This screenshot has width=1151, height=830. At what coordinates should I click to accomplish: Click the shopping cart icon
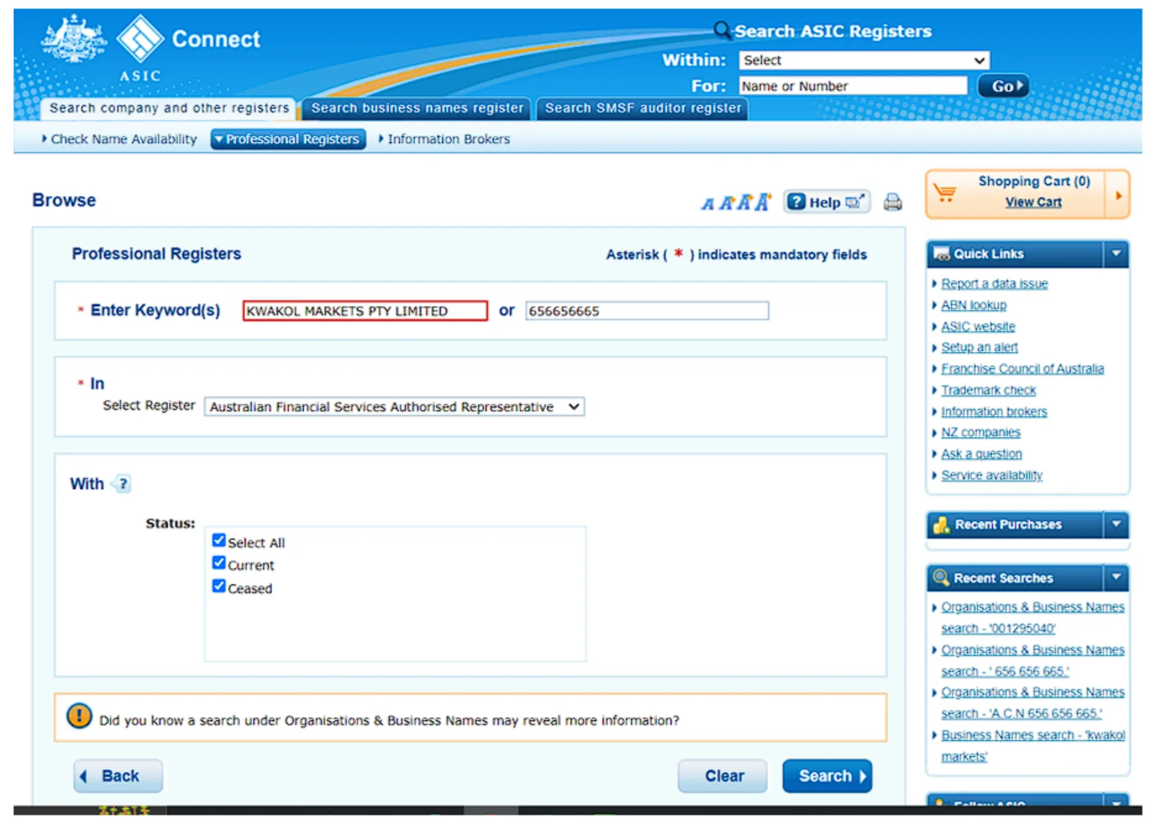pyautogui.click(x=945, y=192)
